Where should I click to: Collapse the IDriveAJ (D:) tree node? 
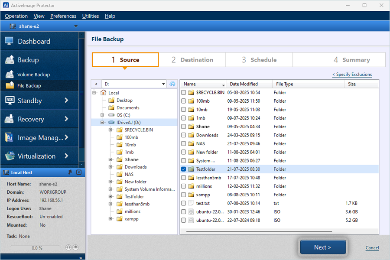[x=102, y=122]
